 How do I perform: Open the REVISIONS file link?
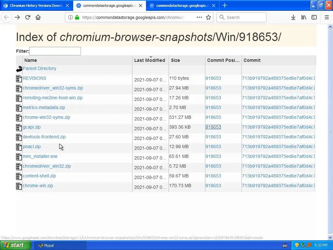point(34,78)
